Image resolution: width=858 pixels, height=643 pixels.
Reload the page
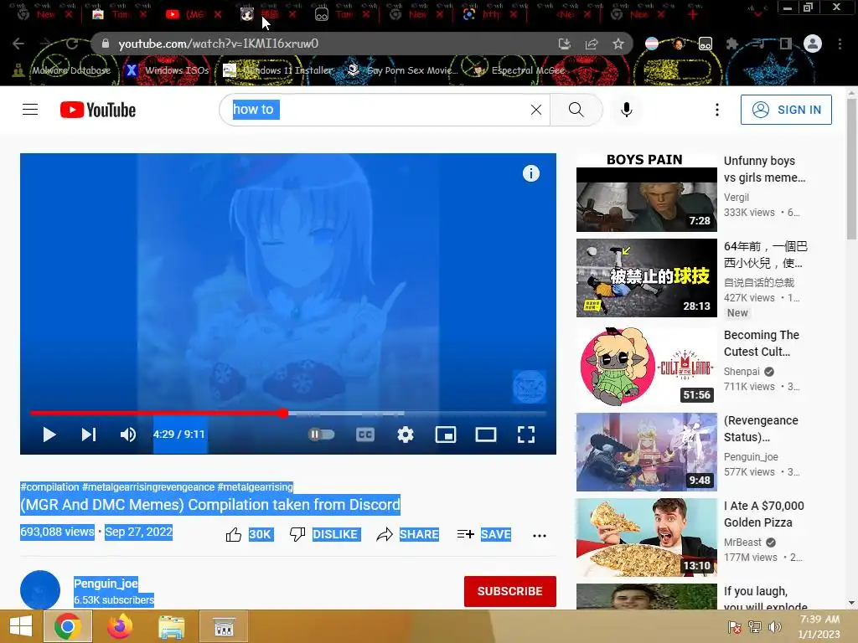pos(72,44)
